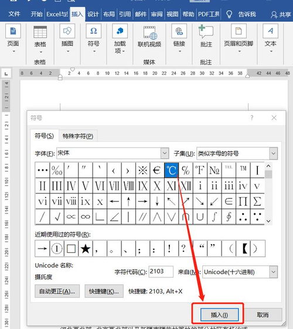
Task: Click the 字符代码 character code field
Action: pyautogui.click(x=161, y=272)
